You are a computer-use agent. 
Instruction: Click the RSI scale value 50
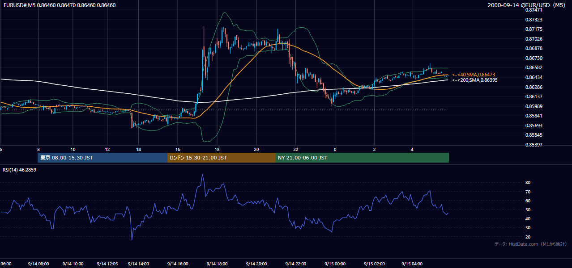[528, 209]
